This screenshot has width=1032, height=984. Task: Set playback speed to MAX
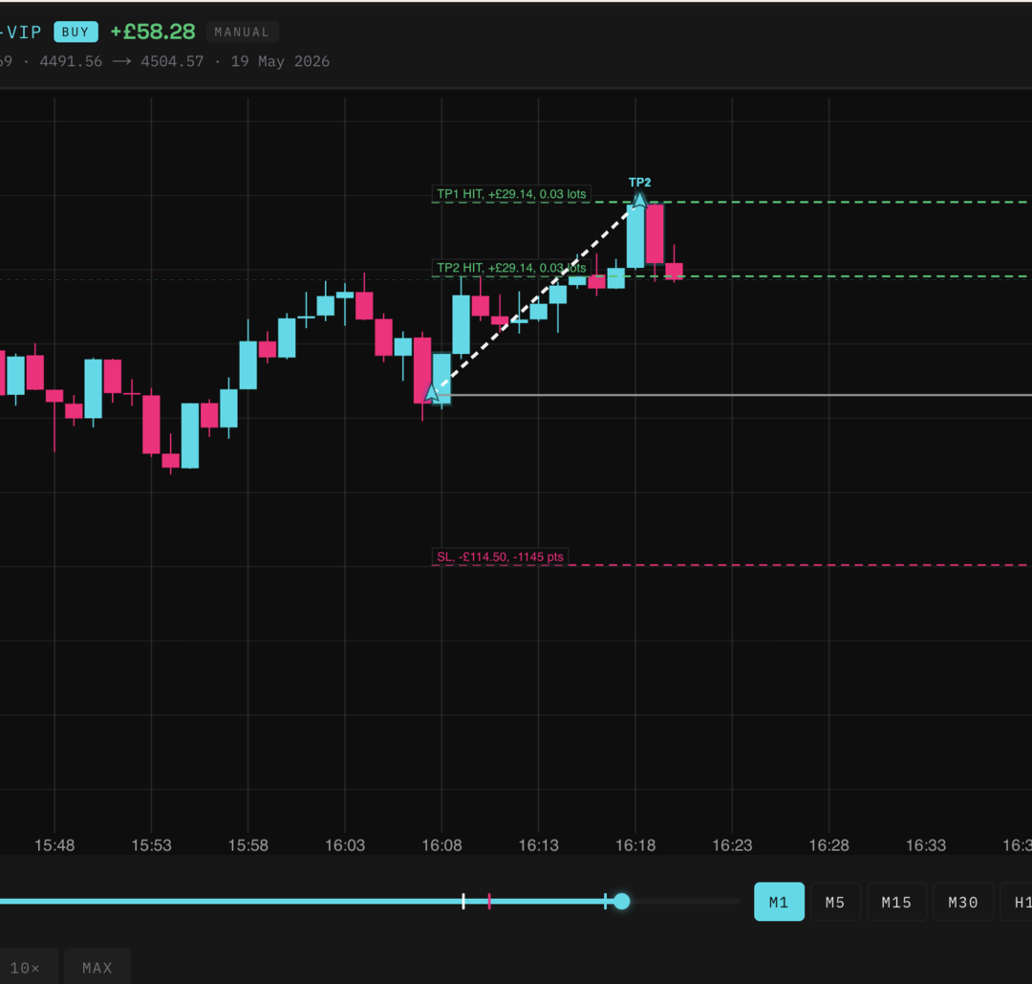click(97, 968)
